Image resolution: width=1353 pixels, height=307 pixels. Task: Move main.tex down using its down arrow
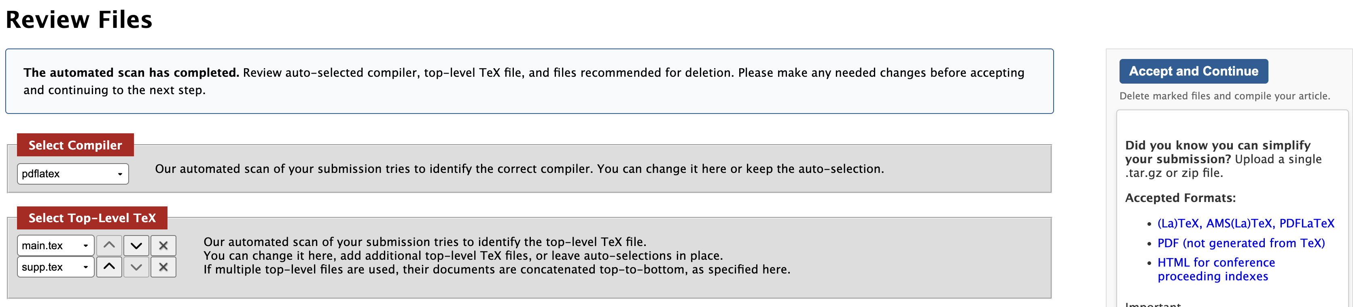point(136,245)
